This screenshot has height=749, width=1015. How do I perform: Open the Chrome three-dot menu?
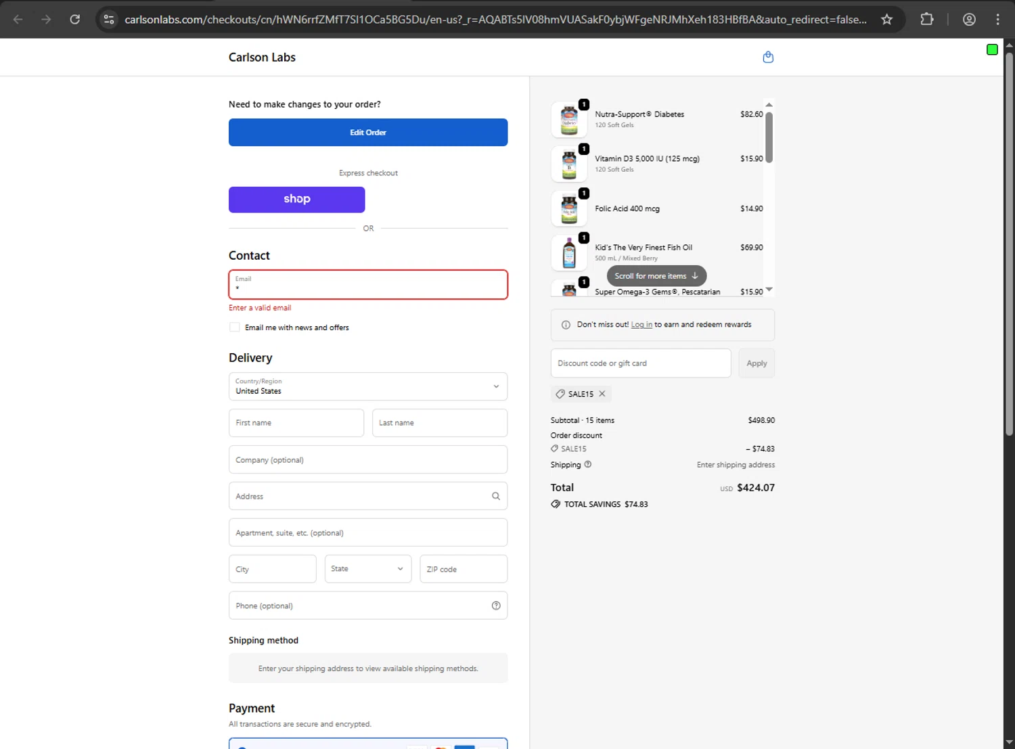(997, 20)
